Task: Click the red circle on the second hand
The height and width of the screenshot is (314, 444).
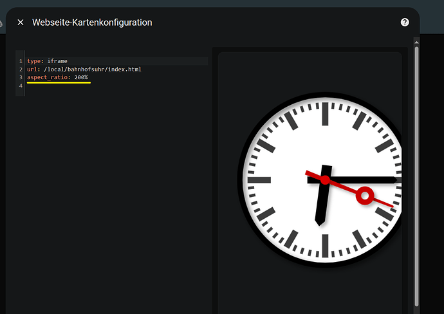Action: tap(364, 195)
